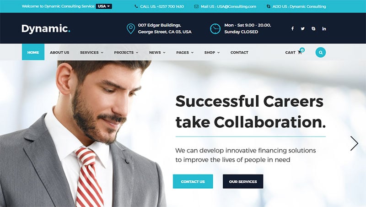Open the USA country dropdown
Image resolution: width=366 pixels, height=207 pixels.
click(x=104, y=6)
